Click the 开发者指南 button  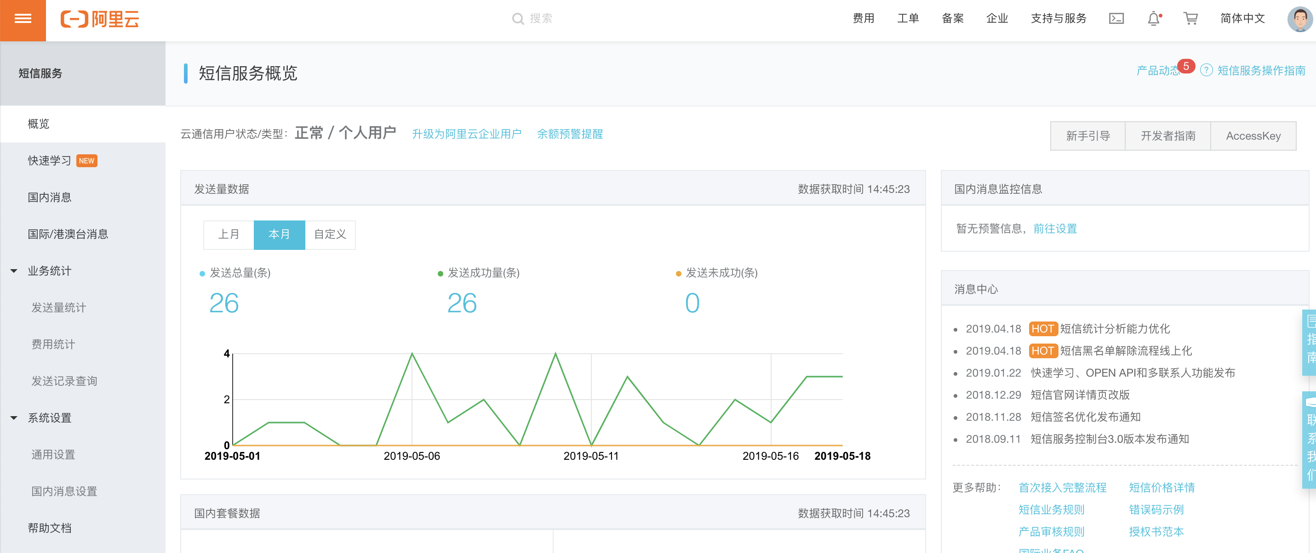[1168, 135]
